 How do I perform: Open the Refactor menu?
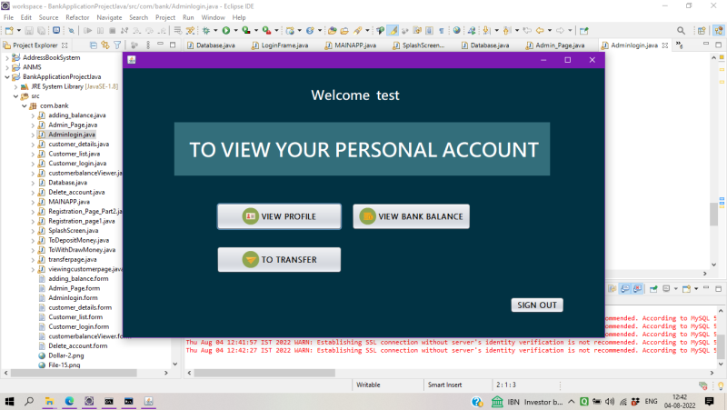(77, 17)
